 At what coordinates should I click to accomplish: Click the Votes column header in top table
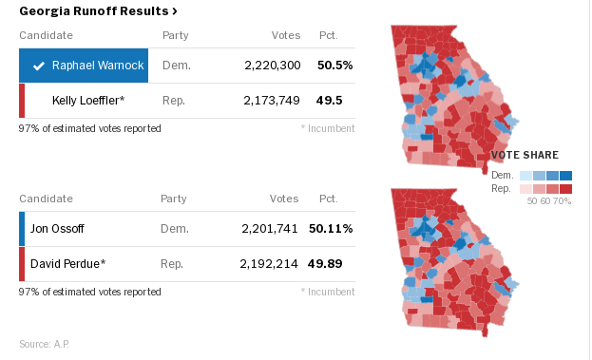286,35
